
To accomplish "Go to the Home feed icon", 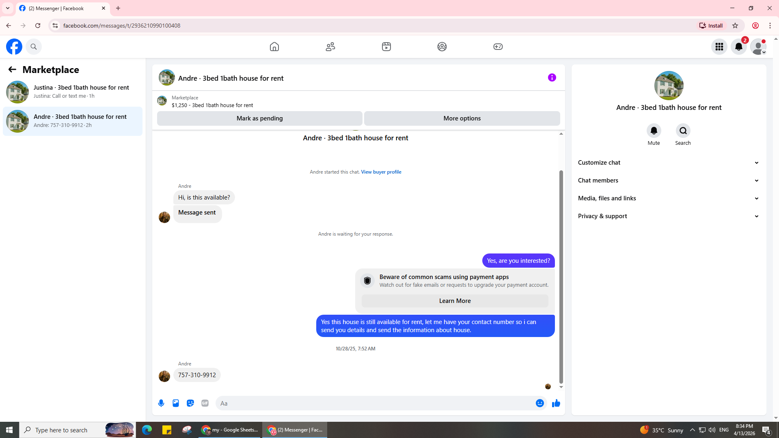I will (x=274, y=47).
